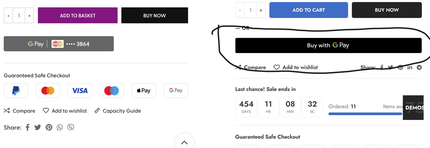Viewport: 430px width, 148px height.
Task: Increase quantity with plus beside Add to Cart
Action: coord(261,10)
